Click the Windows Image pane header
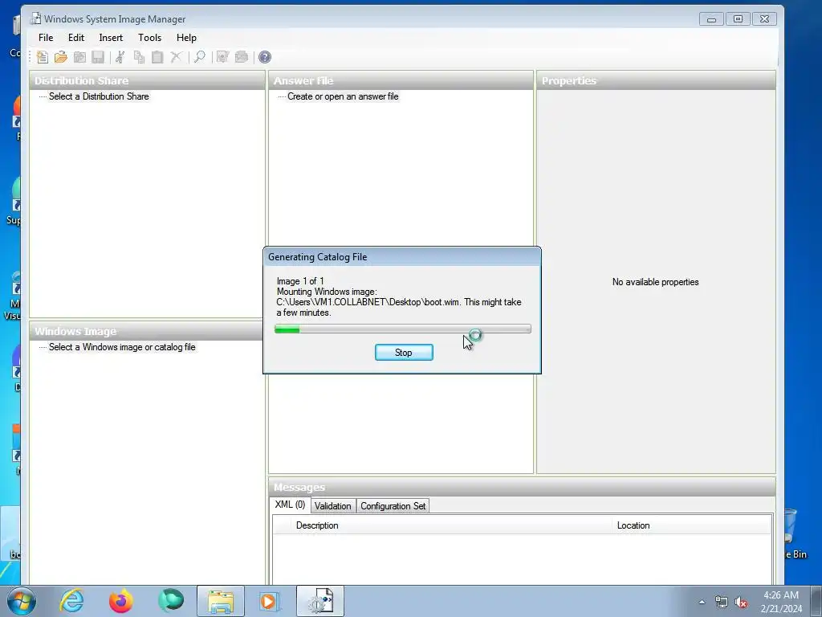Viewport: 822px width, 617px height. (146, 332)
